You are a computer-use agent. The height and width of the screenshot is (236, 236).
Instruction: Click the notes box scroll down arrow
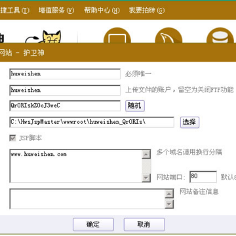coord(169,204)
